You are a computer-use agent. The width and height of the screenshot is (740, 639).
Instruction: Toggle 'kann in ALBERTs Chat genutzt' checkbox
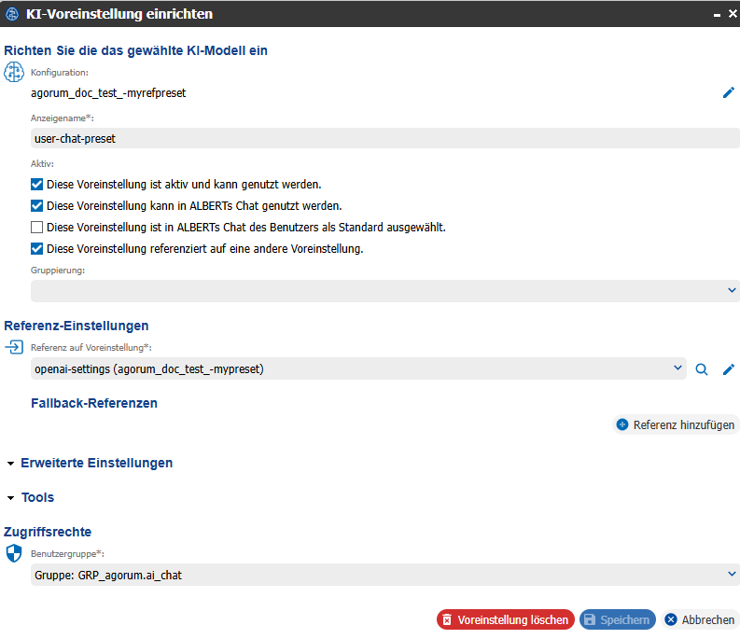tap(36, 206)
